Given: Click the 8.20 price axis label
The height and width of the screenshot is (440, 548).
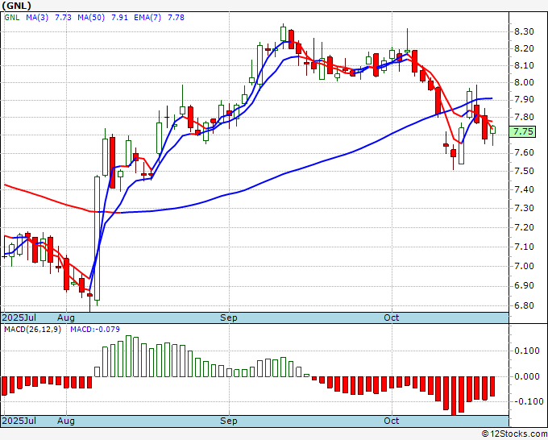Looking at the screenshot, I should pos(525,48).
